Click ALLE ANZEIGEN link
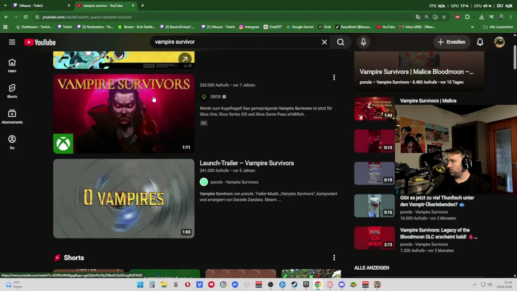 click(372, 268)
